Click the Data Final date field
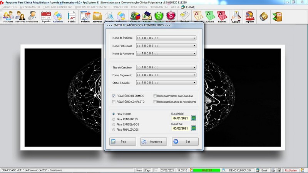 pyautogui.click(x=180, y=128)
